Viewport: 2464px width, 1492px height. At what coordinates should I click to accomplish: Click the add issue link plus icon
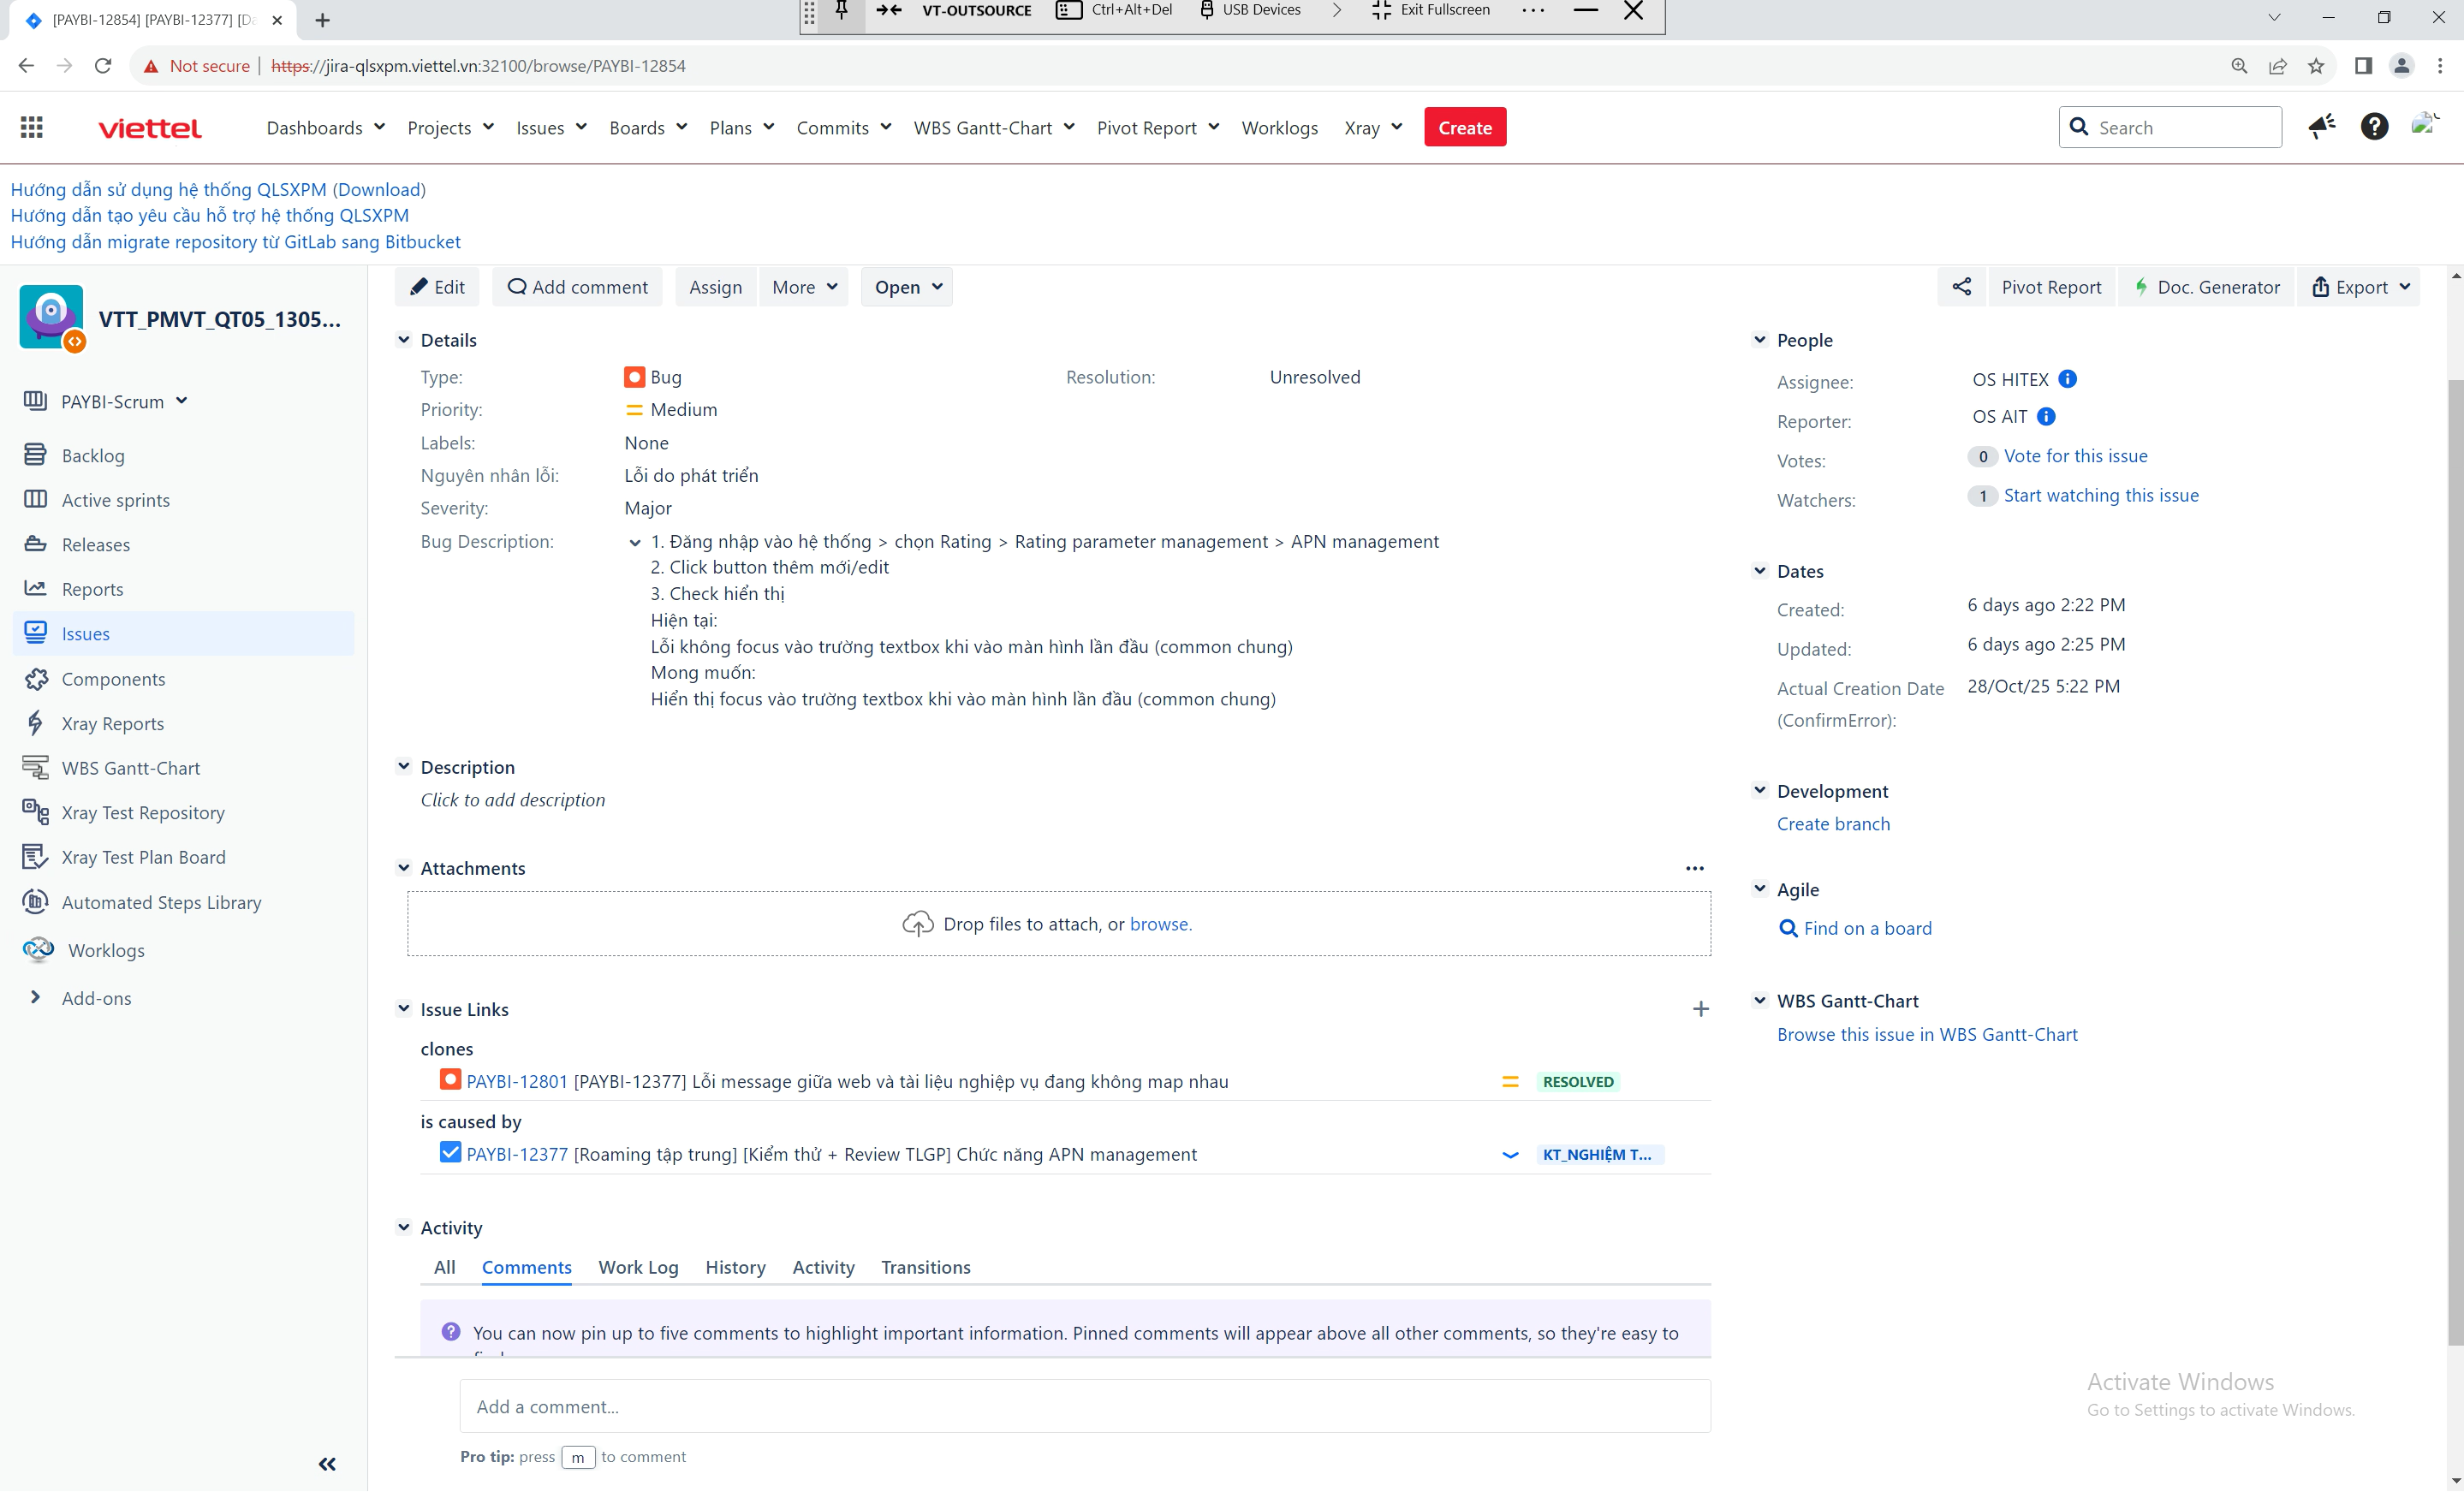1700,1009
